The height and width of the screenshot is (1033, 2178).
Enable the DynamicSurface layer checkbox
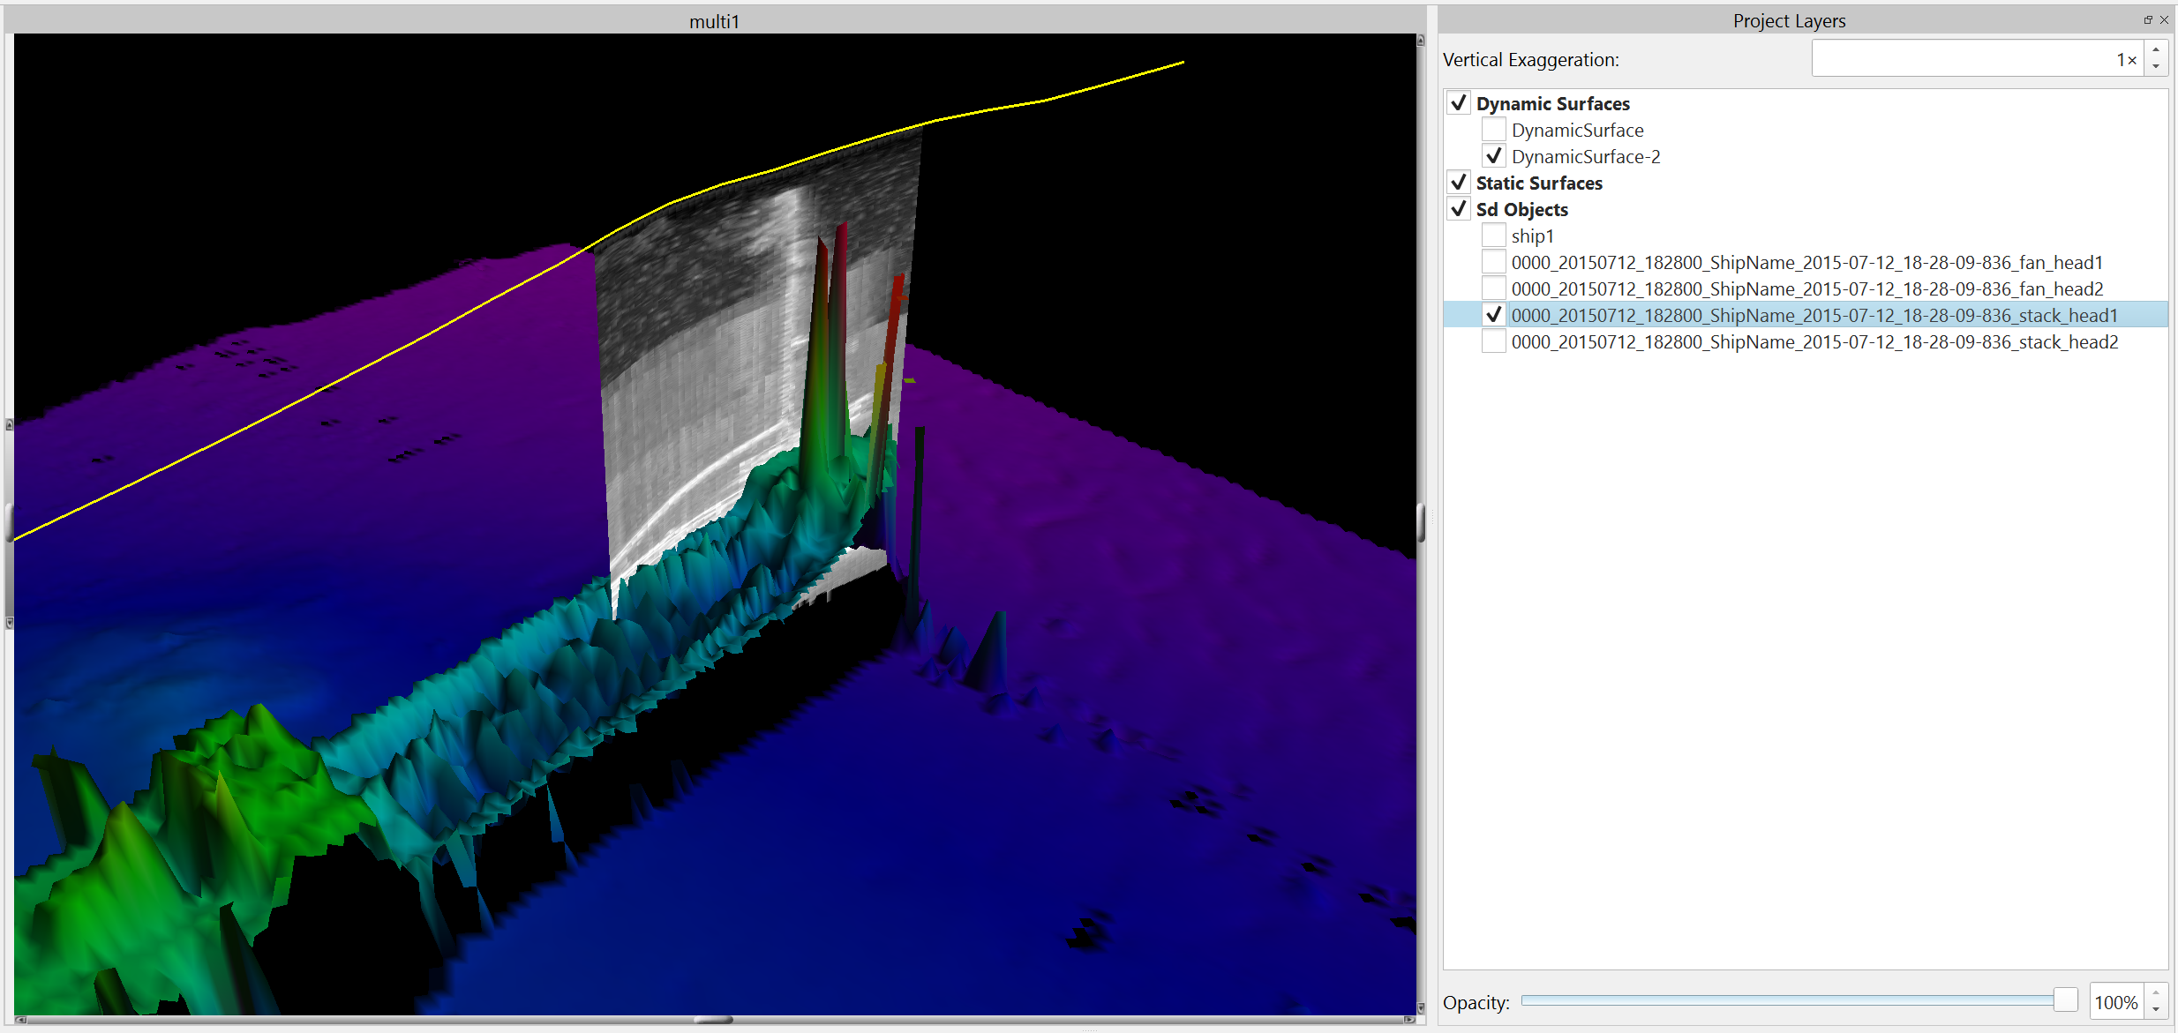(1493, 130)
